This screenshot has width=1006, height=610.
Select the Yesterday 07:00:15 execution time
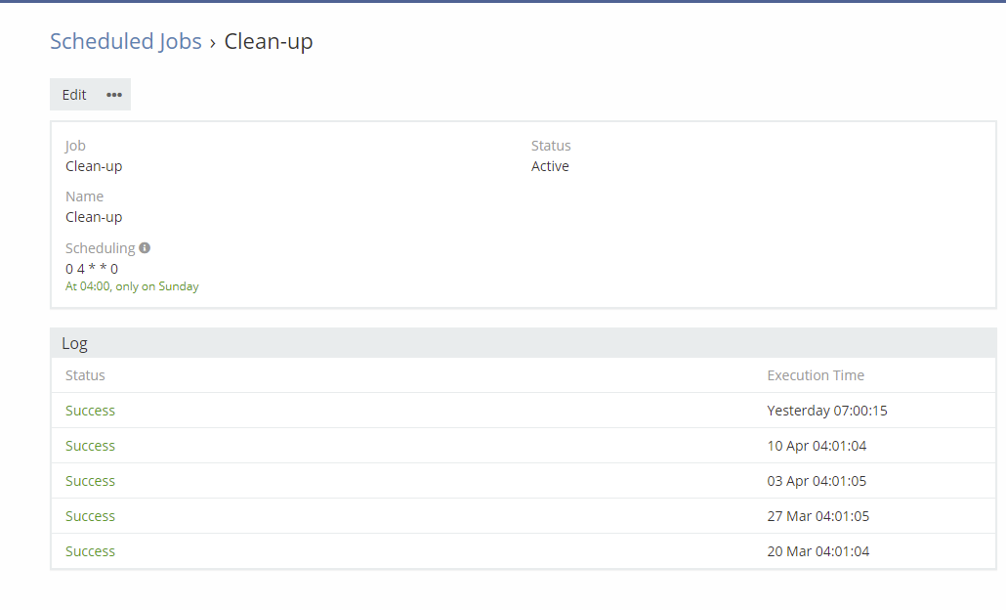(826, 411)
